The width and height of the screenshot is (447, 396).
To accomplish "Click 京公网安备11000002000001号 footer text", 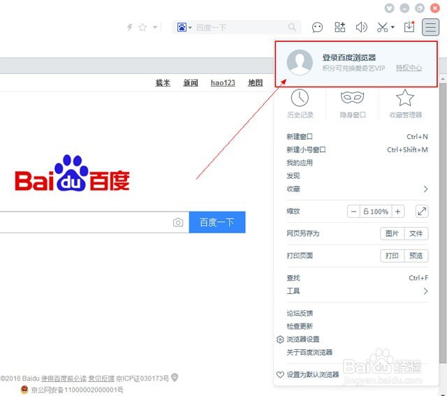I will [x=78, y=390].
